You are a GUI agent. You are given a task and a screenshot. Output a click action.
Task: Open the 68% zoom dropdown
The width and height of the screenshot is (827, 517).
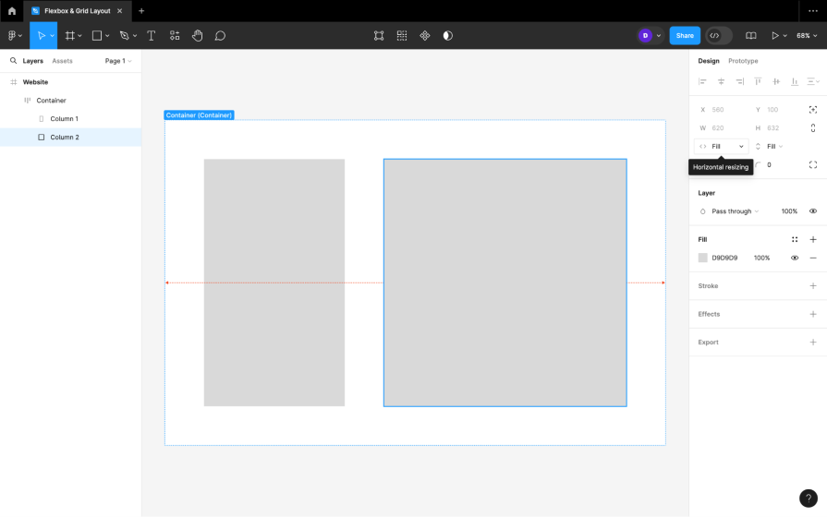coord(806,36)
